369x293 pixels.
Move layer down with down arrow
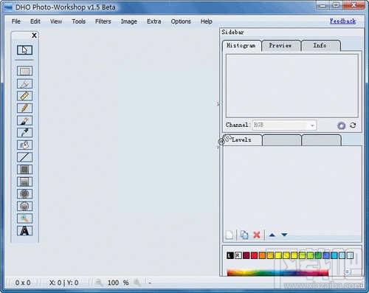[284, 235]
